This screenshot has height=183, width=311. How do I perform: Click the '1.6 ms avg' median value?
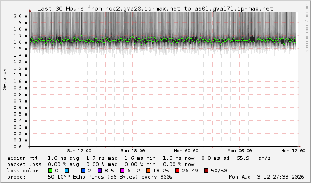click(63, 158)
